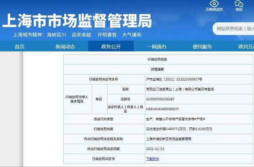The image size is (254, 167).
Task: Select the violation text 生产、销售以不合格产品冒充合格#产品#
Action: pos(175,119)
